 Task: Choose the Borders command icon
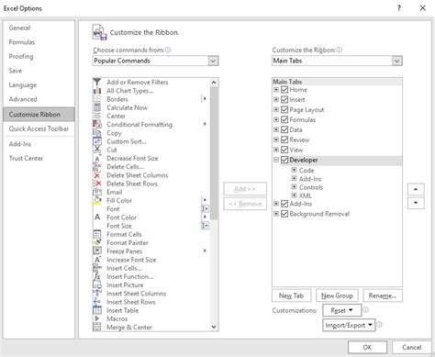[97, 99]
